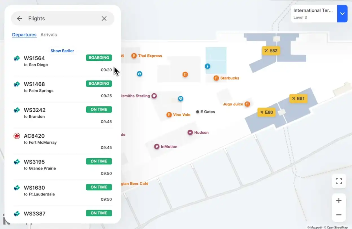Click the Goldsmiths Sterling shop icon
Viewport: 352px width, 229px height.
tap(154, 96)
